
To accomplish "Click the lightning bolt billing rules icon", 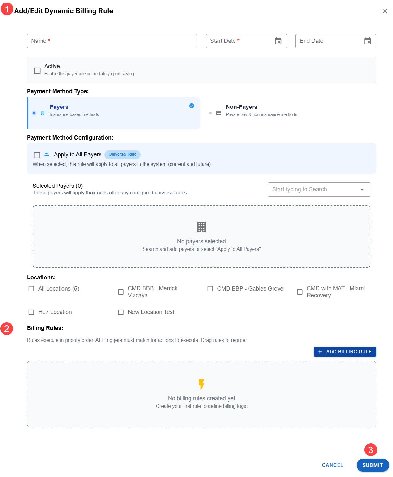I will pos(201,384).
